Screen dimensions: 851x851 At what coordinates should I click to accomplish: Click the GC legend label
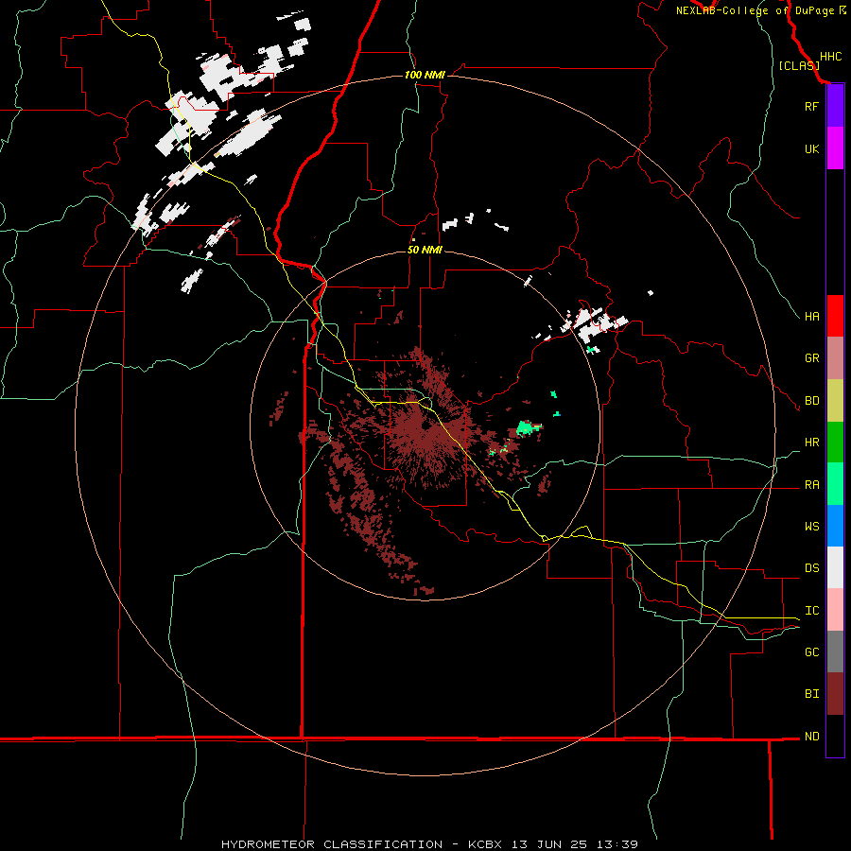(811, 651)
